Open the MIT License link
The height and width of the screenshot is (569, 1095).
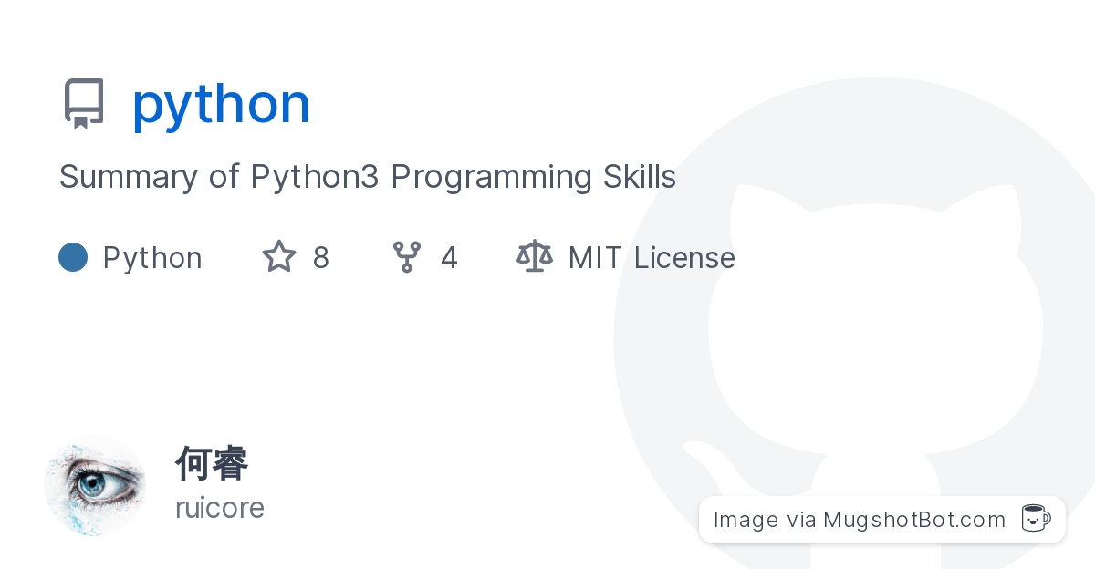point(652,258)
